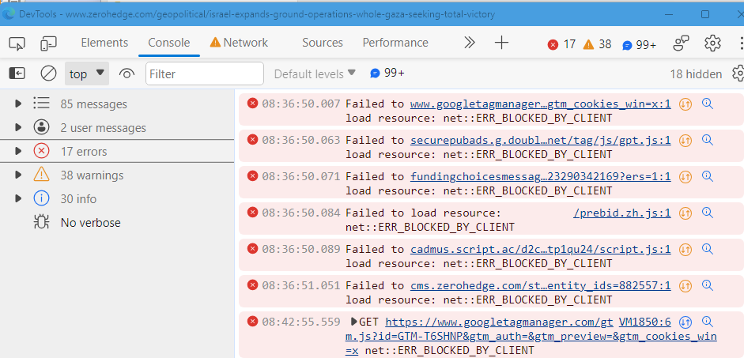This screenshot has height=358, width=744.
Task: Expand the 85 messages group
Action: tap(18, 104)
